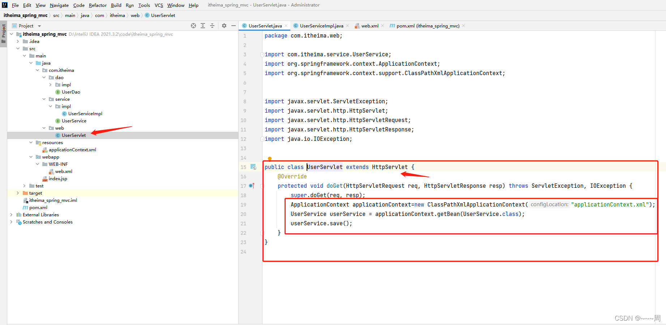Open Project panel settings gear
Image resolution: width=666 pixels, height=325 pixels.
(224, 26)
